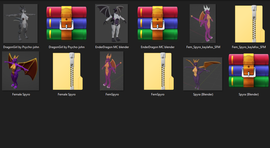Select the Female Spyro zipped folder icon
Viewport: 270px width, 148px height.
(x=68, y=71)
